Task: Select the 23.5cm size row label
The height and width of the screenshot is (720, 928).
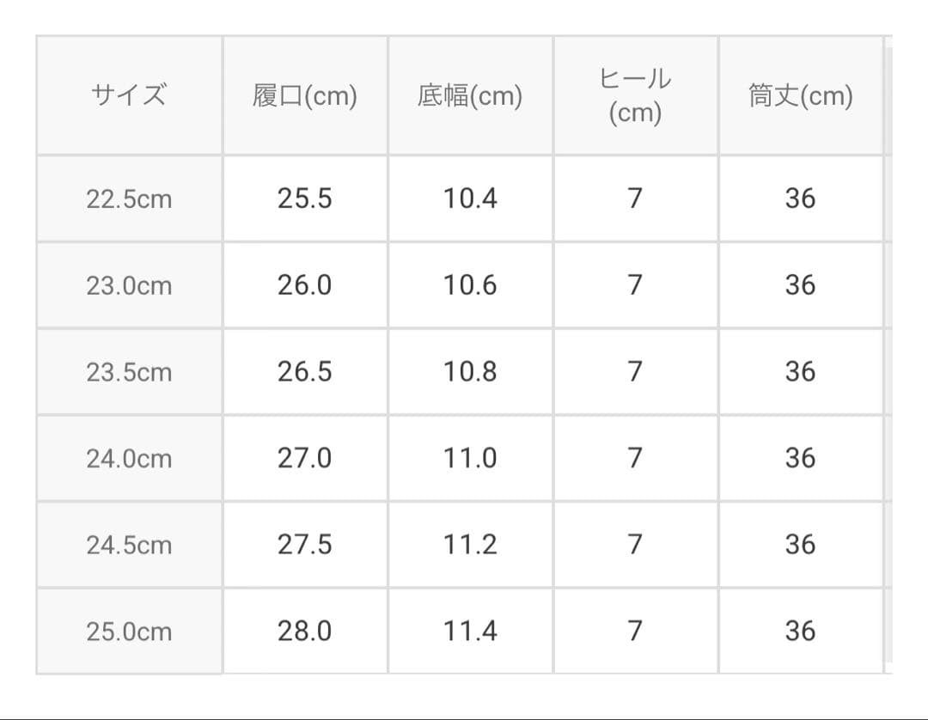Action: pyautogui.click(x=129, y=371)
